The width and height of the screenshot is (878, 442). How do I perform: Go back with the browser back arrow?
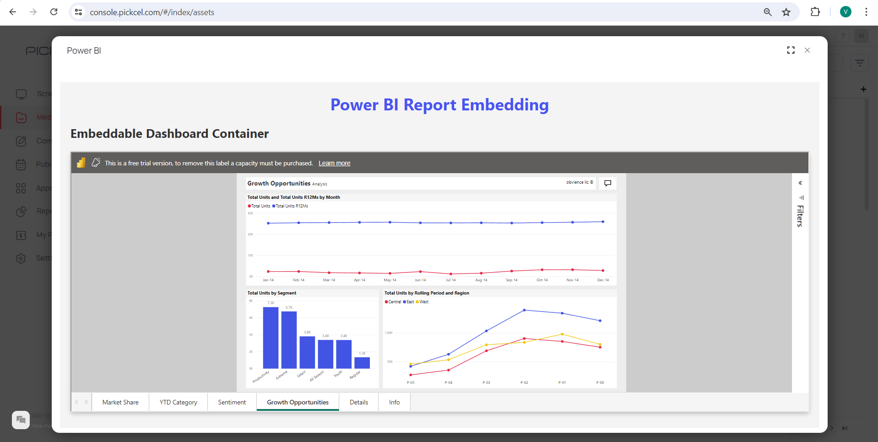tap(13, 12)
